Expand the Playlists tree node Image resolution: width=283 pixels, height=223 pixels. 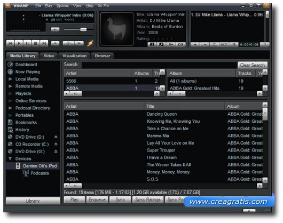pyautogui.click(x=10, y=93)
